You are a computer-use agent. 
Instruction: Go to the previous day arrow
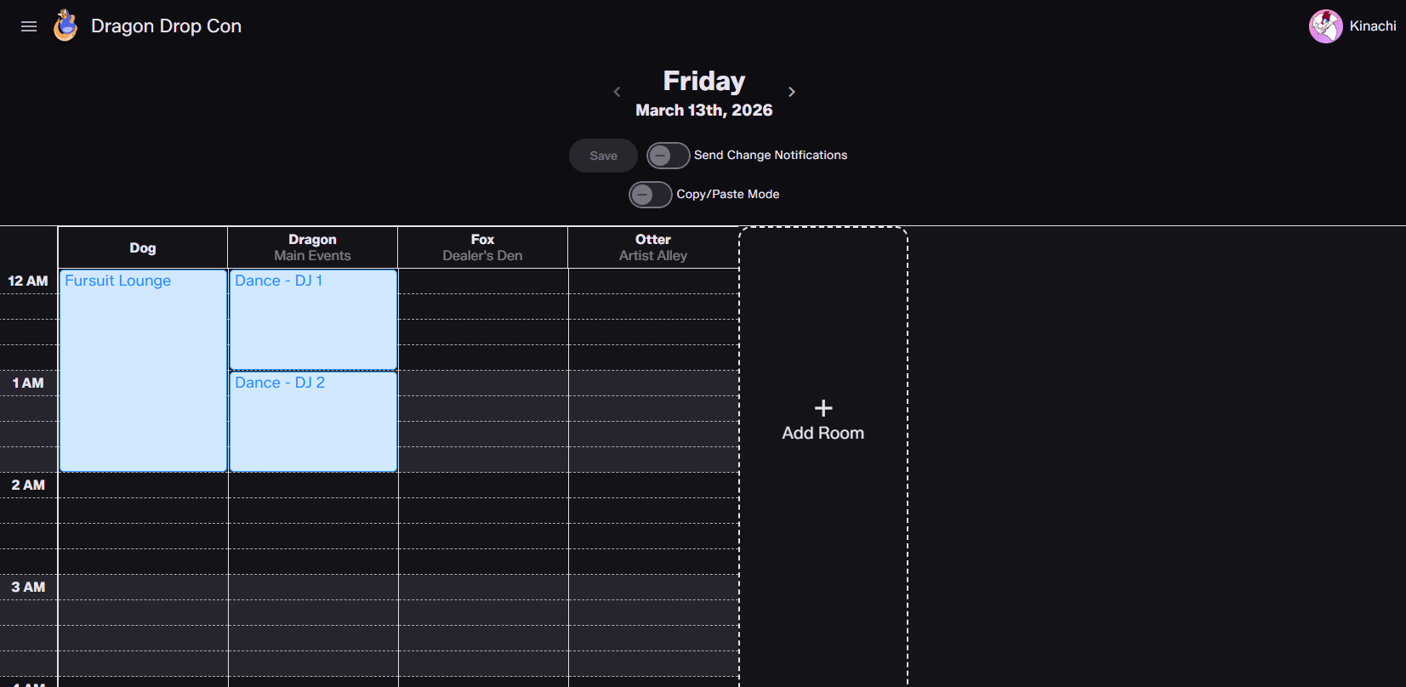point(617,92)
